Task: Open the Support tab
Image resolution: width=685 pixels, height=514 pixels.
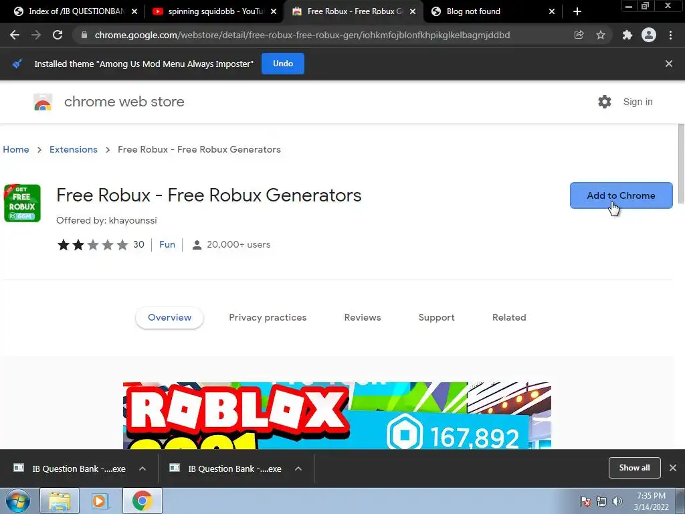Action: [436, 318]
